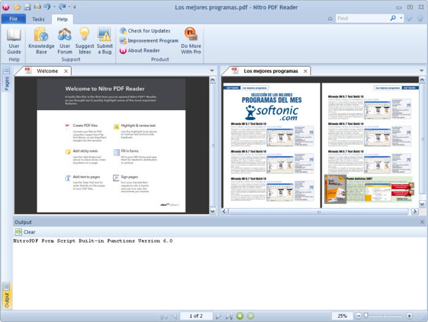The width and height of the screenshot is (428, 322).
Task: Open the Improvement Program option
Action: [149, 41]
